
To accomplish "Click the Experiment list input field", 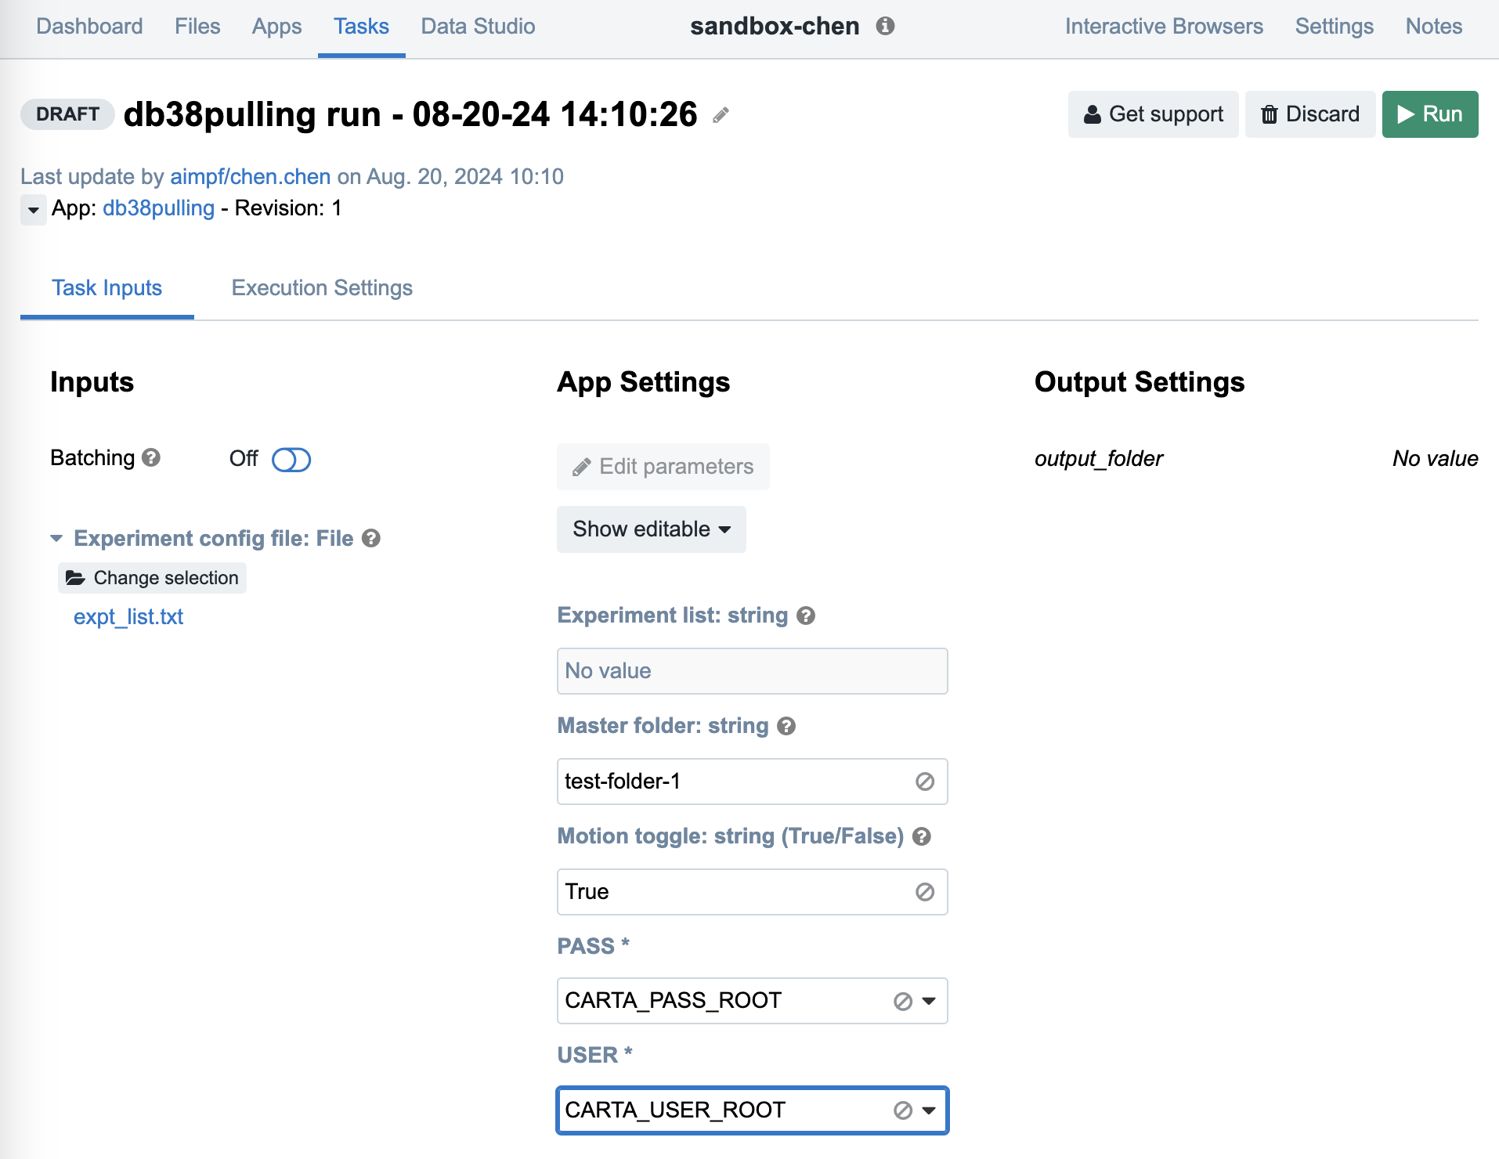I will coord(751,671).
